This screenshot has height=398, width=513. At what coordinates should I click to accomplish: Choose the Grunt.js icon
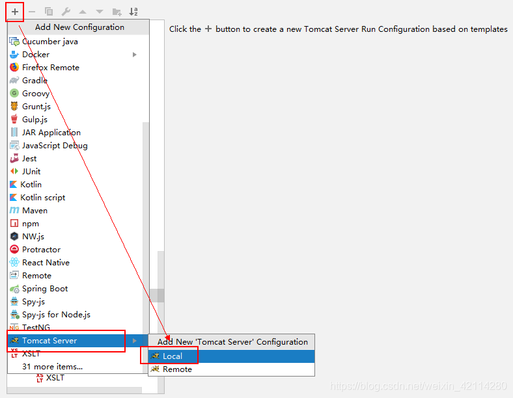(14, 106)
